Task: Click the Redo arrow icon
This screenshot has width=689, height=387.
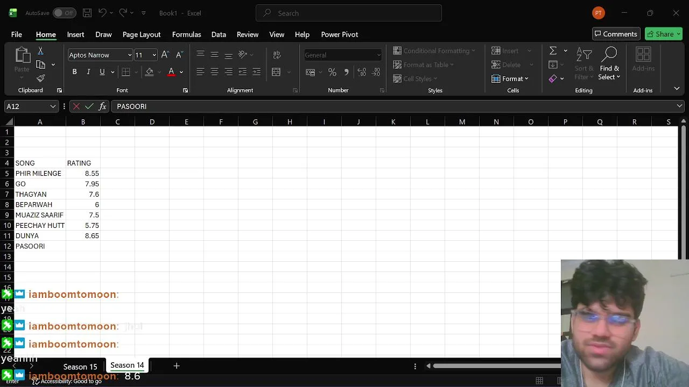Action: 123,13
